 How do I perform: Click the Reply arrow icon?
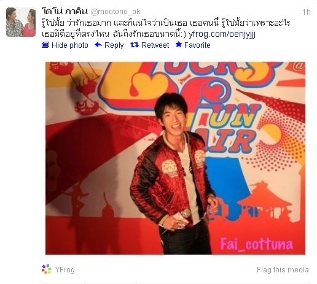98,45
